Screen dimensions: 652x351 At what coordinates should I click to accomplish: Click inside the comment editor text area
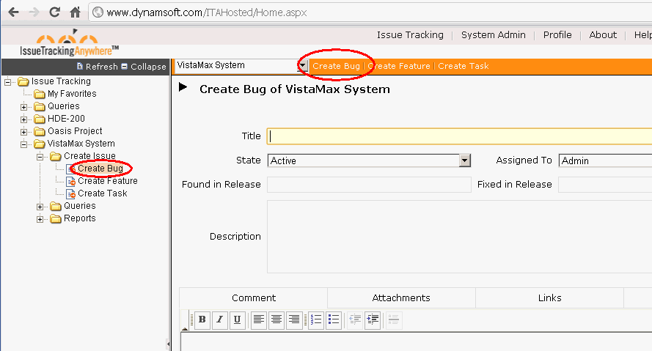click(x=416, y=341)
